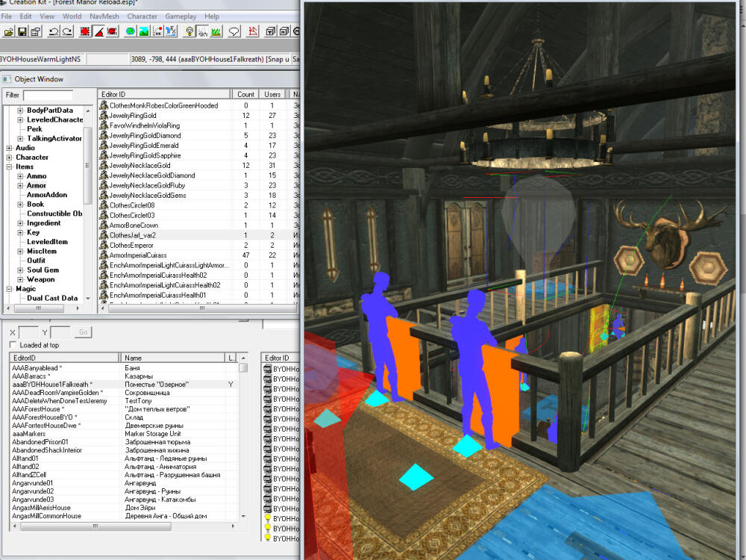
Task: Open the Edit menu
Action: 25,16
